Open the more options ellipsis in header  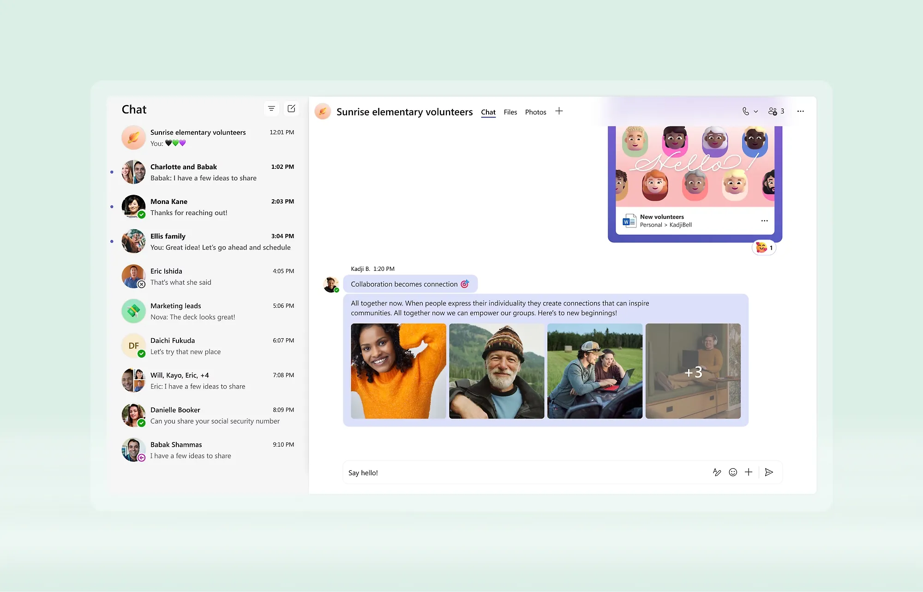point(800,111)
